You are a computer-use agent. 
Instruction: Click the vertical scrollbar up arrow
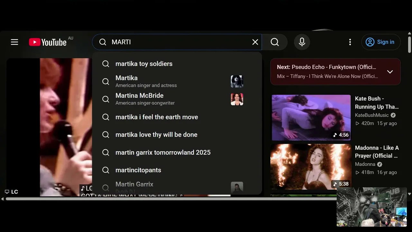(x=409, y=33)
